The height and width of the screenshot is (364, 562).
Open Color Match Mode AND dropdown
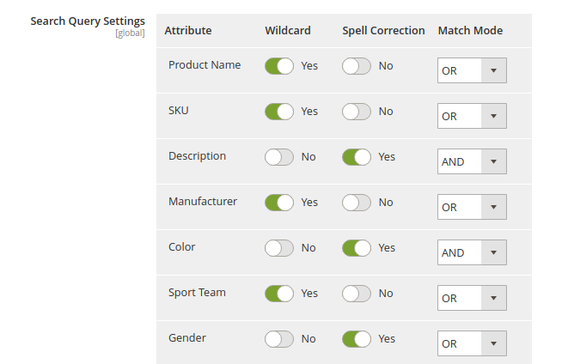472,252
